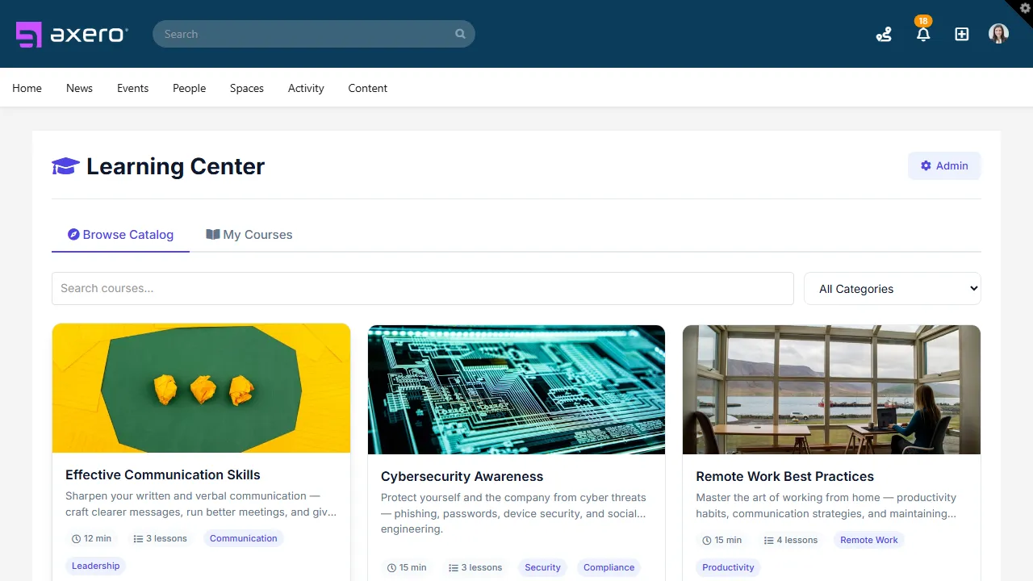Click the notification count badge 18
Viewport: 1033px width, 581px height.
[x=923, y=21]
